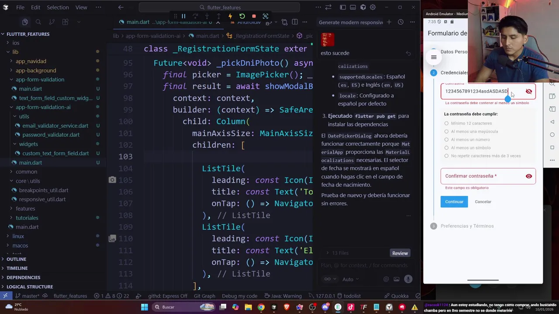The height and width of the screenshot is (314, 559).
Task: Expand the app_navidad folder
Action: point(31,61)
